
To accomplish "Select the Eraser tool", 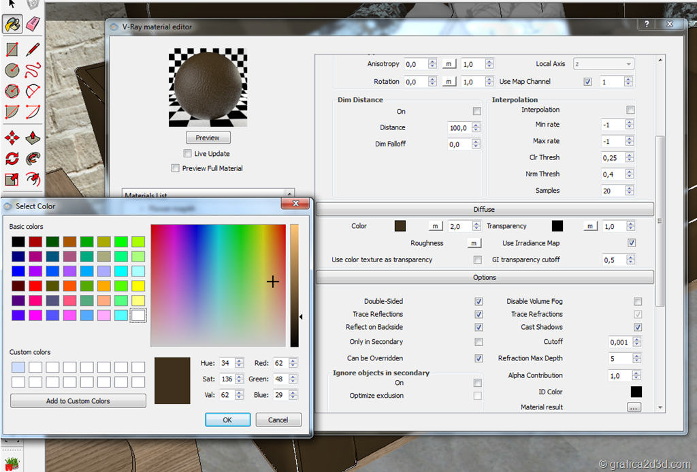I will point(33,25).
